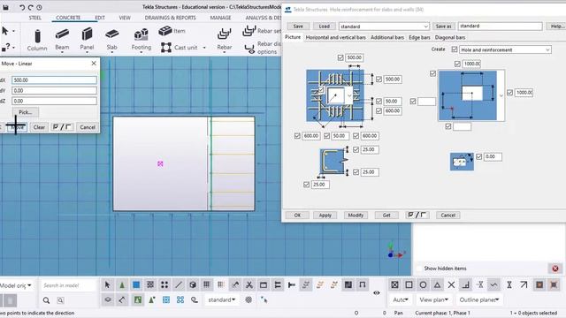Click the snap to intersection X icon
Image resolution: width=566 pixels, height=318 pixels.
[x=451, y=284]
